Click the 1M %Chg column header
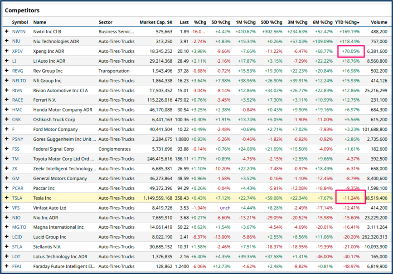 pyautogui.click(x=246, y=22)
